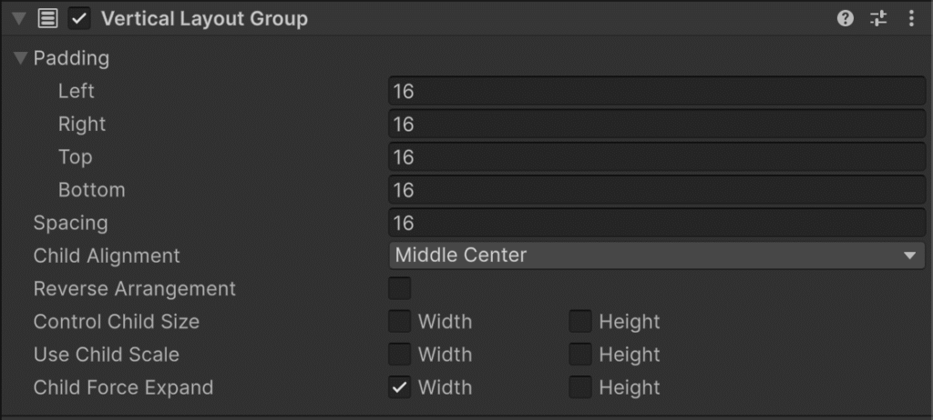The image size is (933, 420).
Task: Click the Right padding input field
Action: tap(657, 124)
